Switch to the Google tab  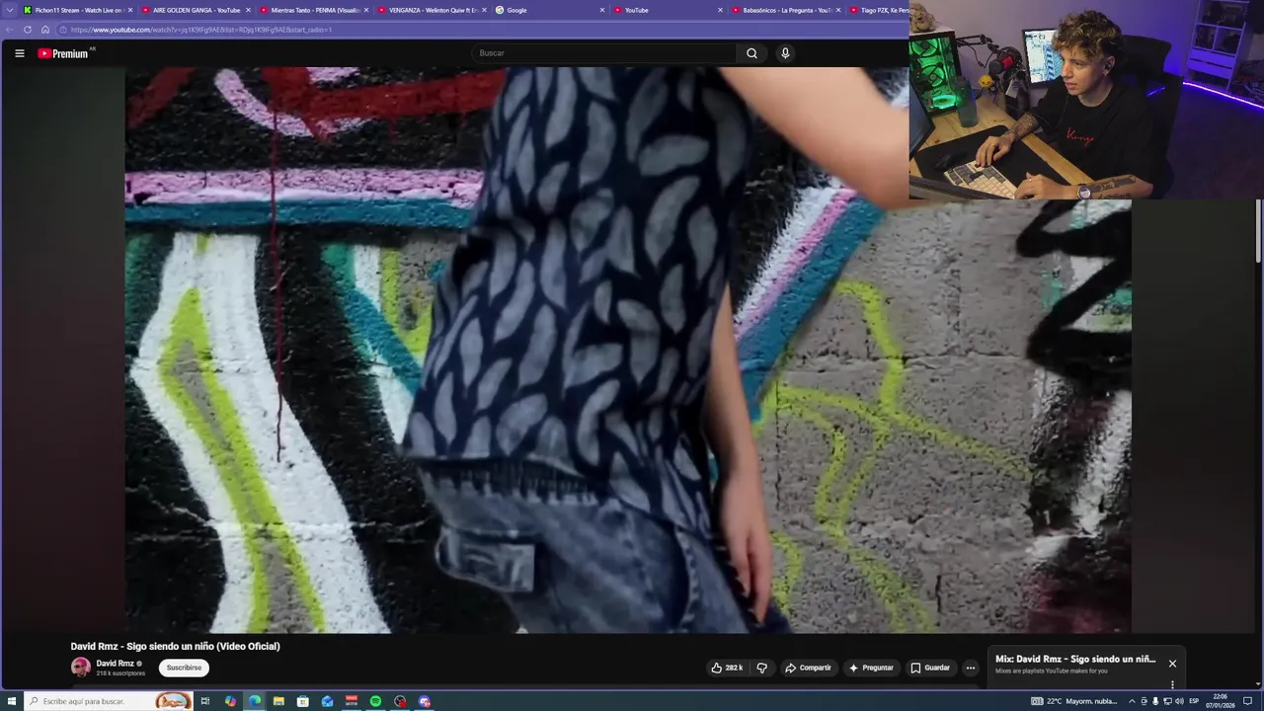548,10
